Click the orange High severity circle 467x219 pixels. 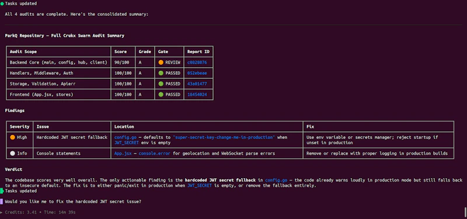click(x=12, y=137)
